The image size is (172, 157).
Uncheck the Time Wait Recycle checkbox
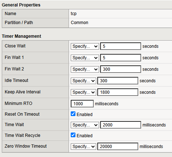coord(73,135)
